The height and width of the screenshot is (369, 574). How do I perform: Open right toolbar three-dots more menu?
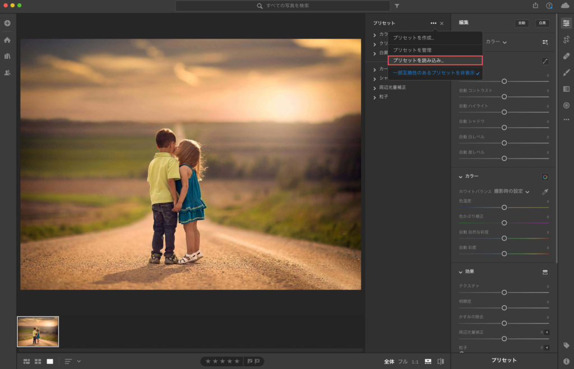click(x=566, y=120)
